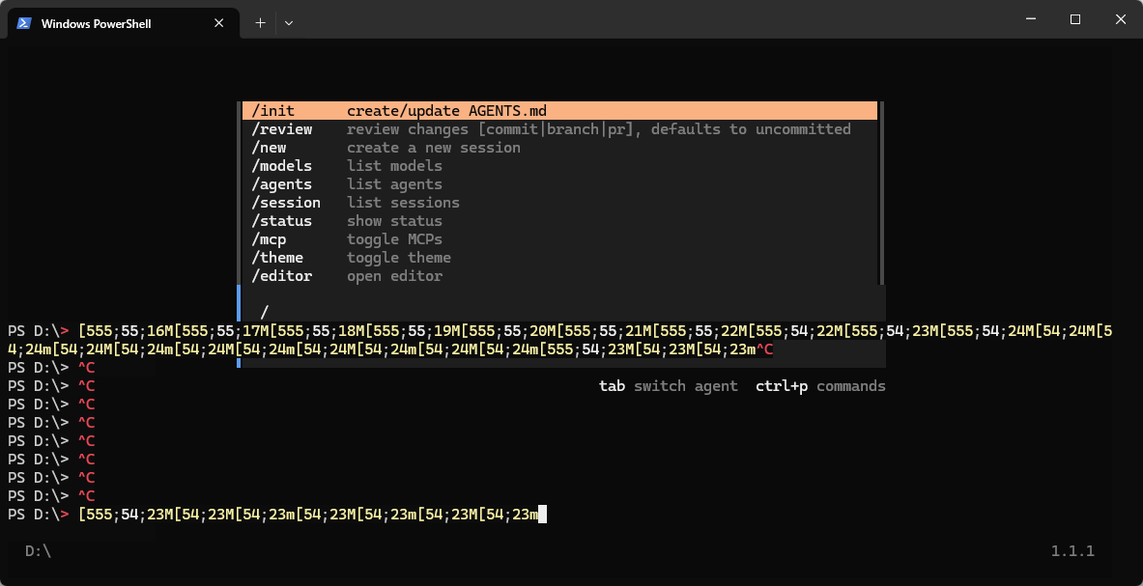Image resolution: width=1143 pixels, height=586 pixels.
Task: Click the command list scrollbar
Action: tap(882, 193)
